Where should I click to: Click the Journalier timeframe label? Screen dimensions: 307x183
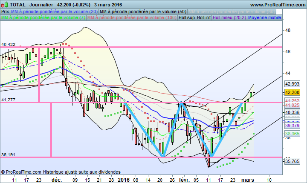41,5
